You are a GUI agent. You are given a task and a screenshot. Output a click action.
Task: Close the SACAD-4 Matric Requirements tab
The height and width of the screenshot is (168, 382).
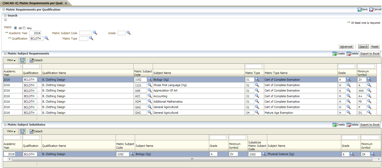pos(66,3)
